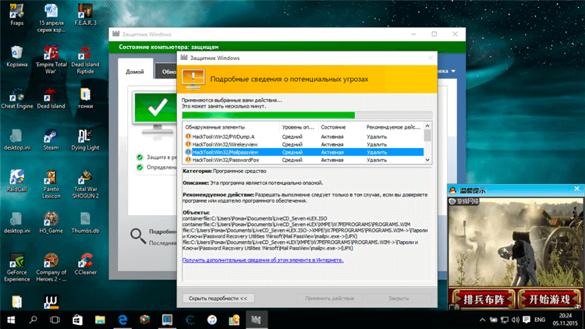Sort by Состояние column header
Image resolution: width=585 pixels, height=329 pixels.
click(341, 127)
